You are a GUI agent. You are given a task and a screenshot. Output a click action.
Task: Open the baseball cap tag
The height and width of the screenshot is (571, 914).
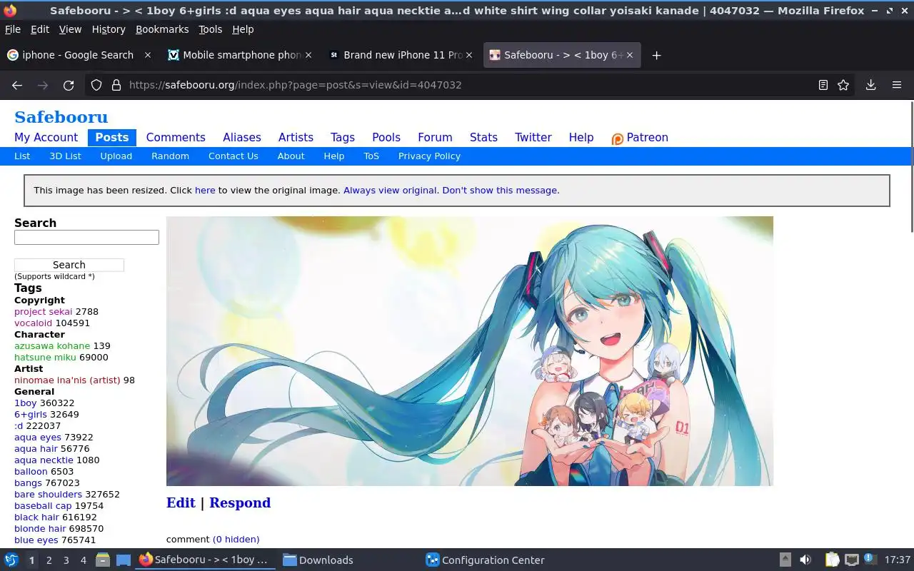click(43, 506)
